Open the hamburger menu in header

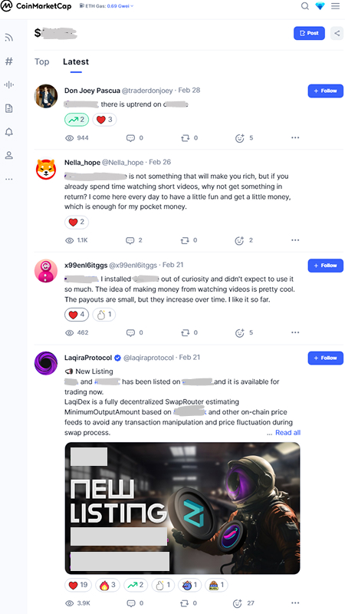[x=335, y=6]
